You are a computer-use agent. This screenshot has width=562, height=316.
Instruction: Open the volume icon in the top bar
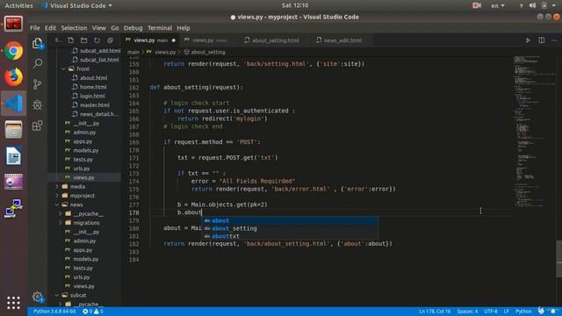point(532,5)
